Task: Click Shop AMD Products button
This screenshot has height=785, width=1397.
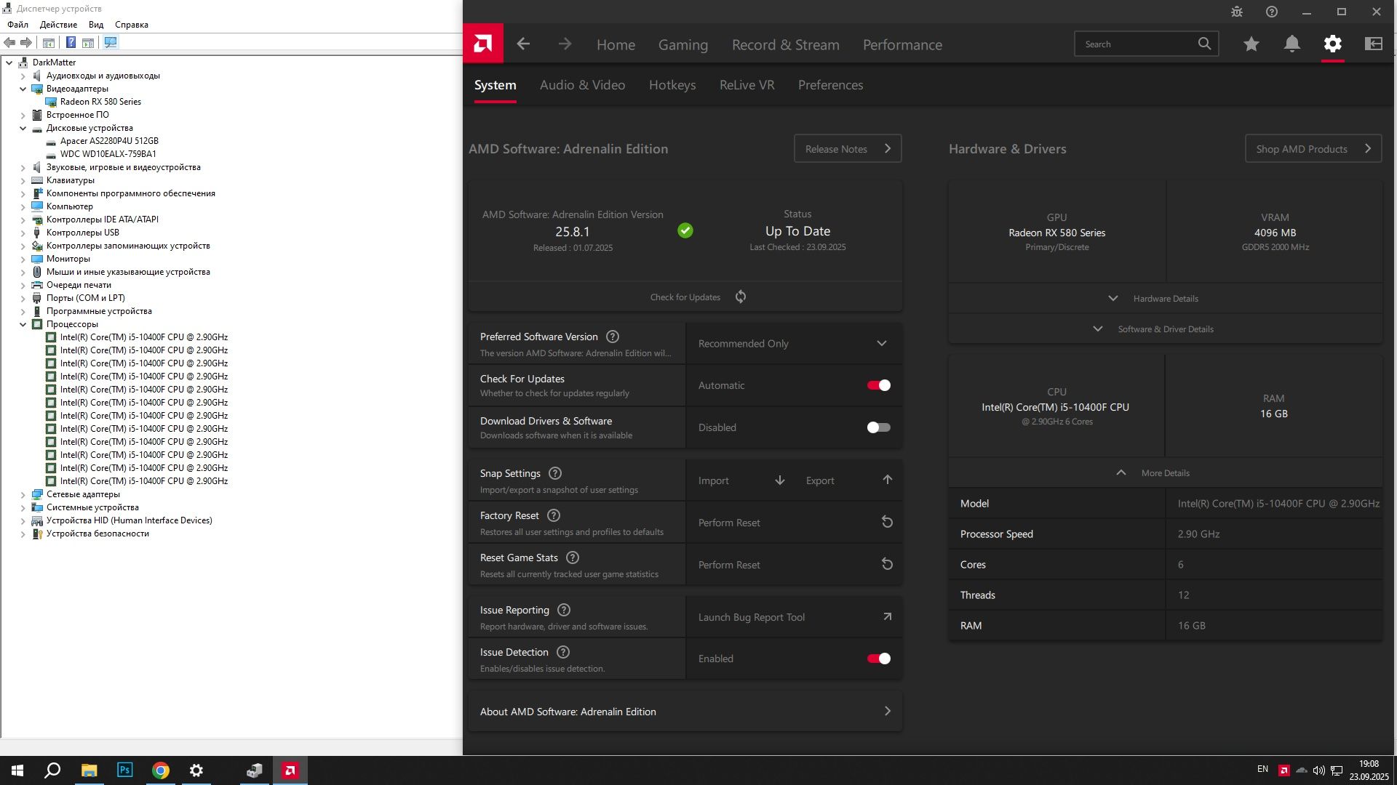Action: point(1313,148)
